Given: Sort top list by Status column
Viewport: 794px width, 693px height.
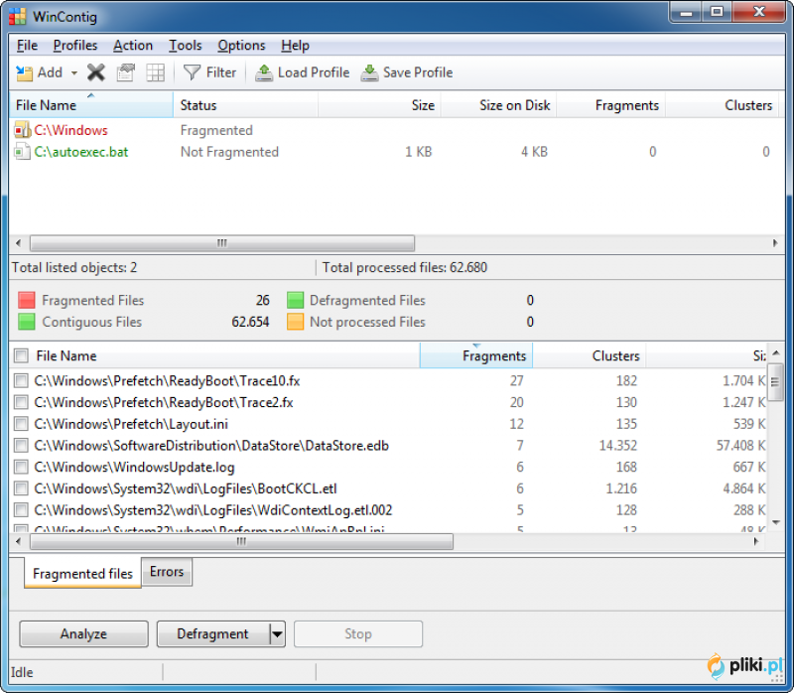Looking at the screenshot, I should [245, 105].
